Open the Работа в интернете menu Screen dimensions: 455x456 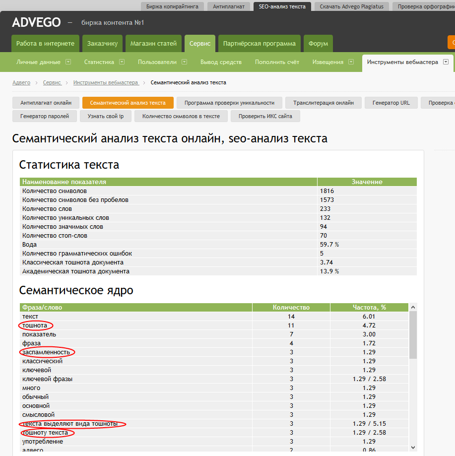pyautogui.click(x=45, y=44)
